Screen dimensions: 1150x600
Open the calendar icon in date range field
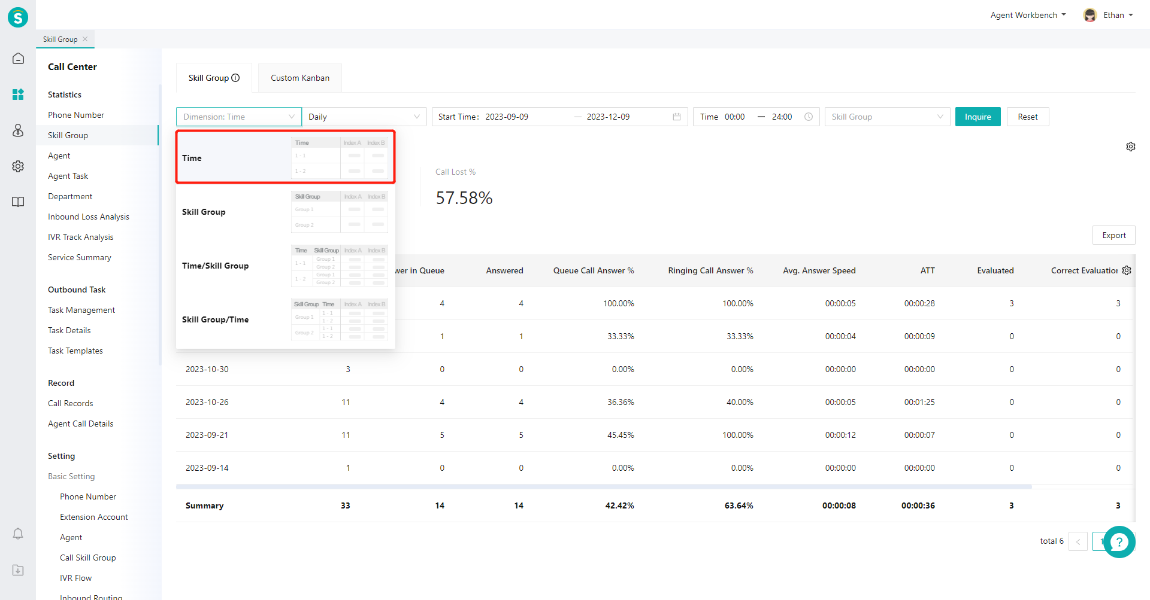click(x=677, y=117)
